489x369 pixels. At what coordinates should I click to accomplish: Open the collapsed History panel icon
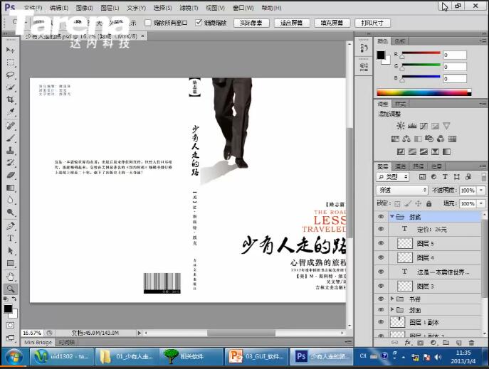point(364,48)
